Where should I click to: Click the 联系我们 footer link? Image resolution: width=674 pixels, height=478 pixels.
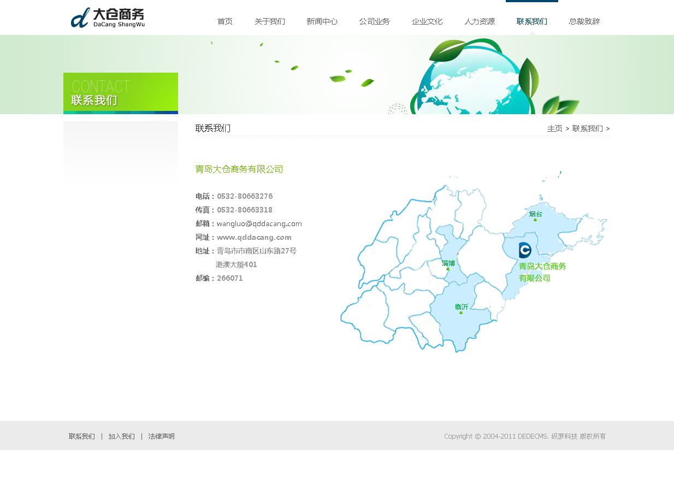click(82, 436)
